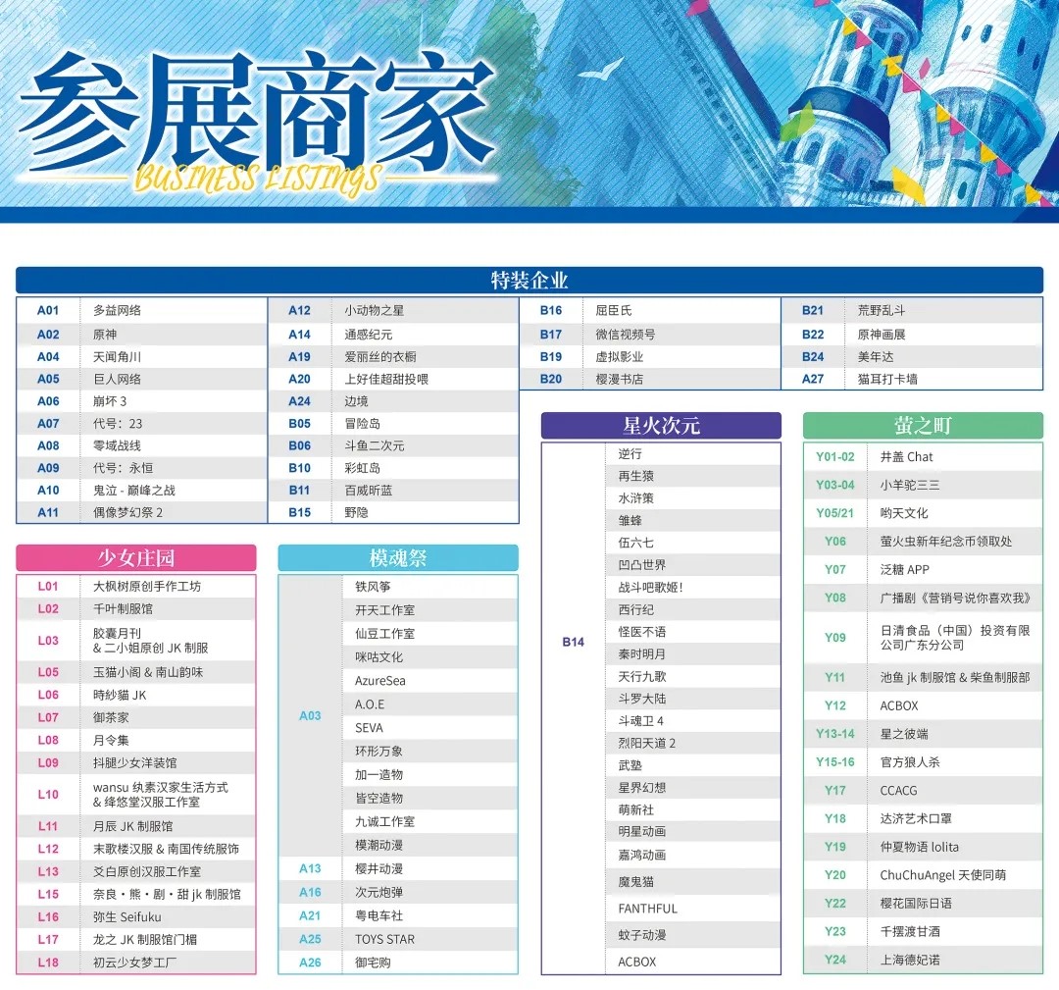Viewport: 1059px width, 990px height.
Task: Select 通感纪元 exhibitor
Action: tap(368, 335)
